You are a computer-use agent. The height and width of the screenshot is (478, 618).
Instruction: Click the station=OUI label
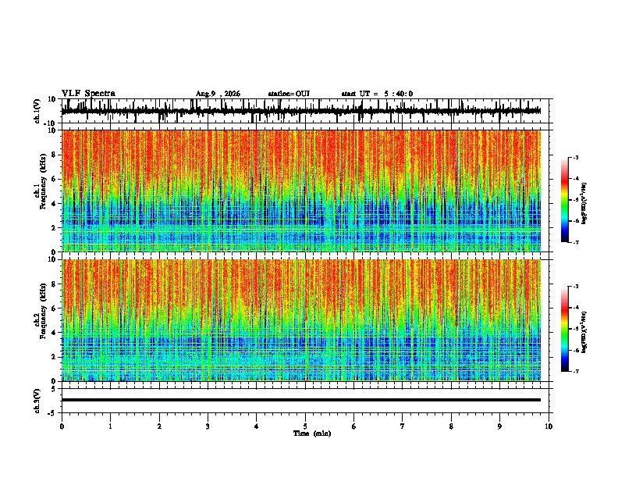289,94
